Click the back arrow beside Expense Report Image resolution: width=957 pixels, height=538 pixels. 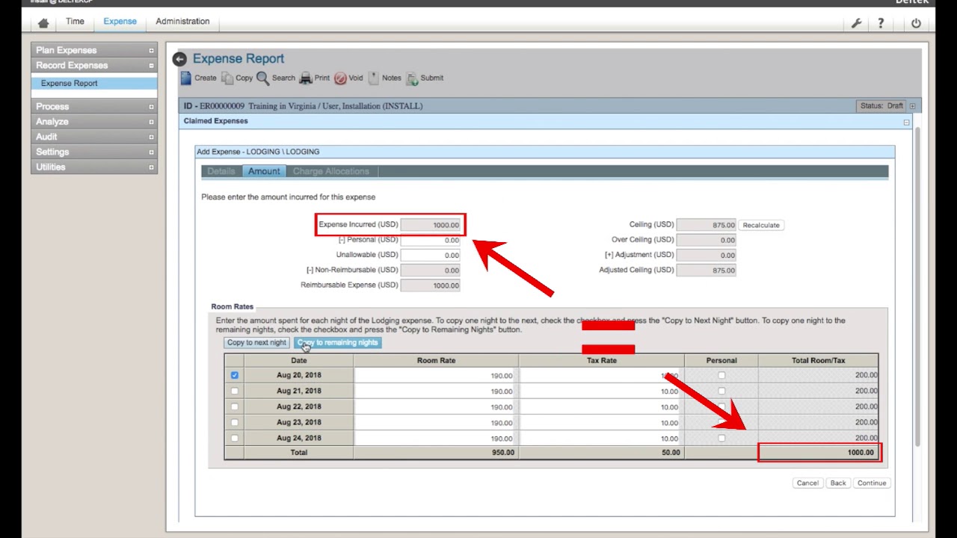pyautogui.click(x=179, y=59)
